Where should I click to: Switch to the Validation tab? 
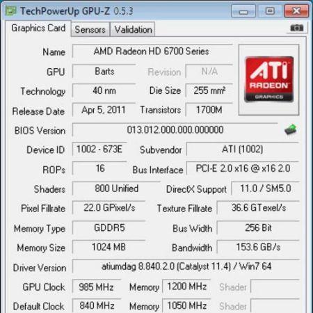(133, 29)
